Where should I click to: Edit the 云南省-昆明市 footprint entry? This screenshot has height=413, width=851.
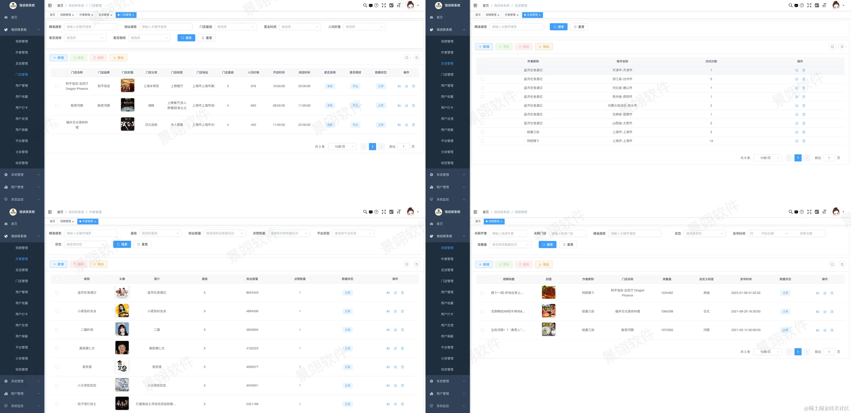796,114
